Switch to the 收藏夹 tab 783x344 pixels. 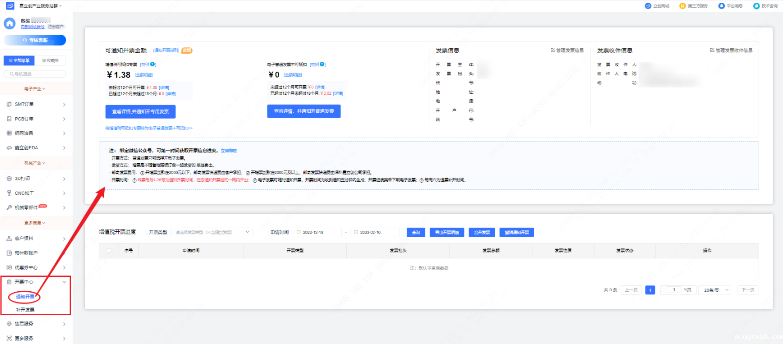[51, 60]
